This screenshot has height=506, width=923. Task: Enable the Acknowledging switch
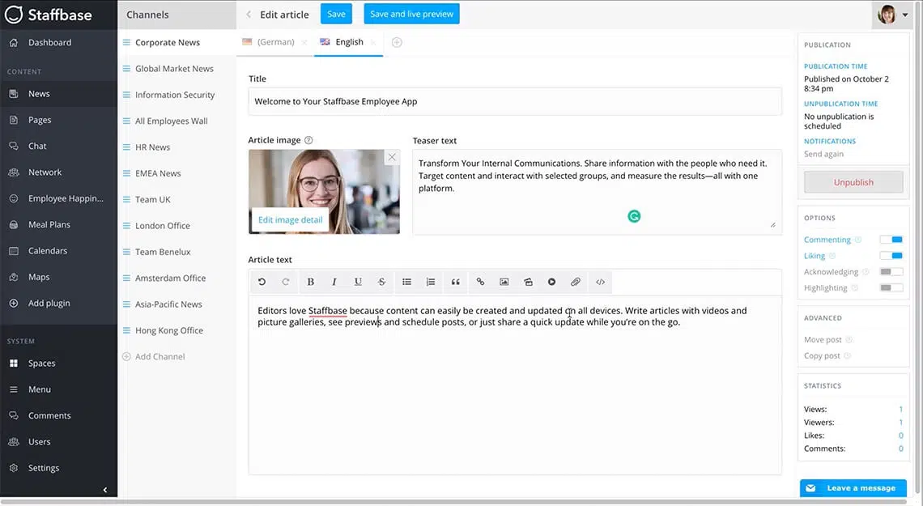pos(891,272)
